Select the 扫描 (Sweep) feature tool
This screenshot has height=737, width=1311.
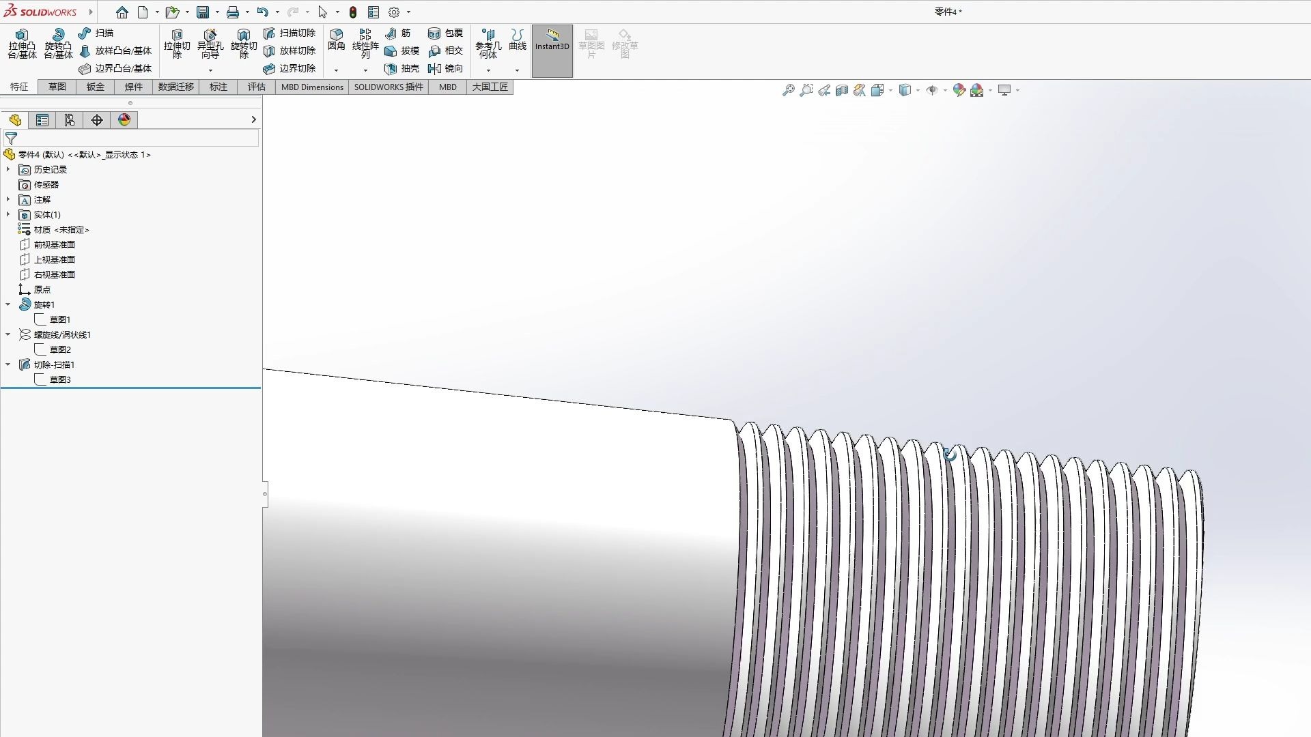click(x=104, y=32)
